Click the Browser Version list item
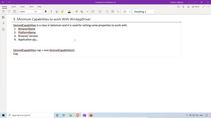Image resolution: width=211 pixels, height=118 pixels. point(28,36)
